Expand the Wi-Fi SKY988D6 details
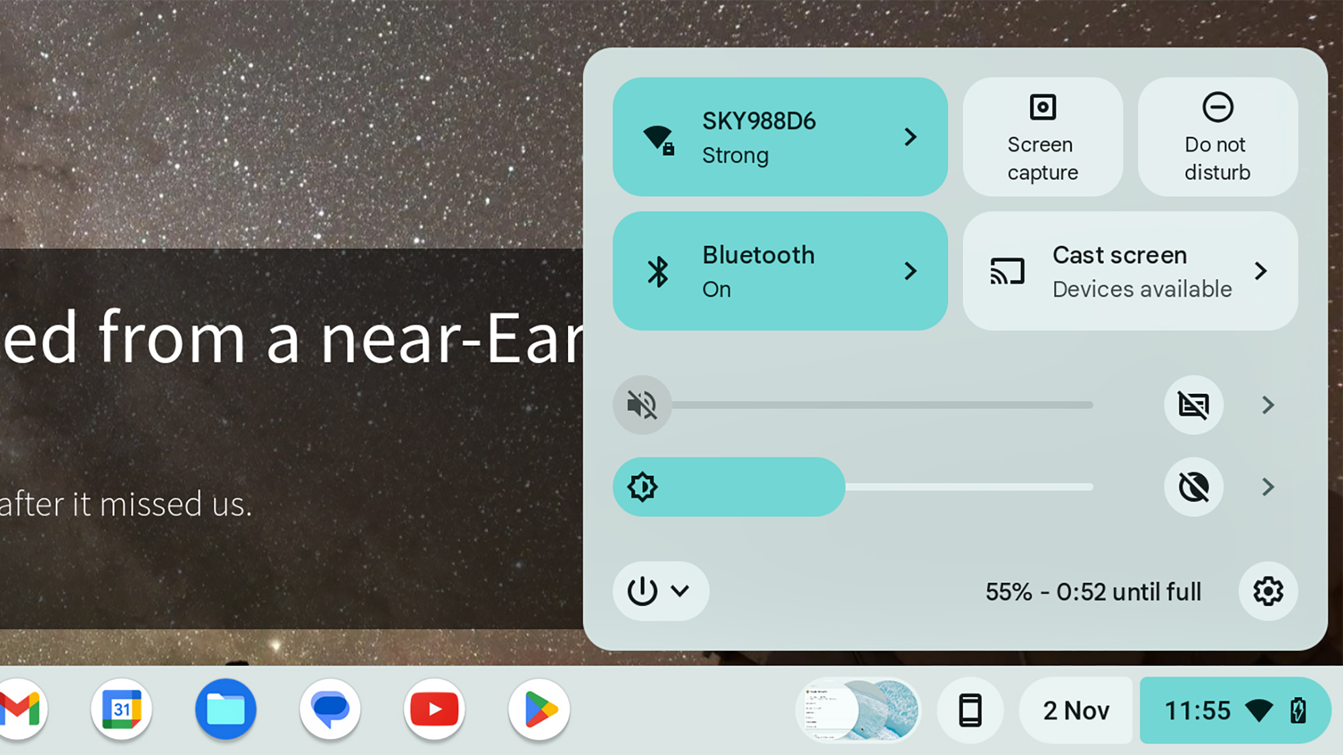 click(909, 136)
